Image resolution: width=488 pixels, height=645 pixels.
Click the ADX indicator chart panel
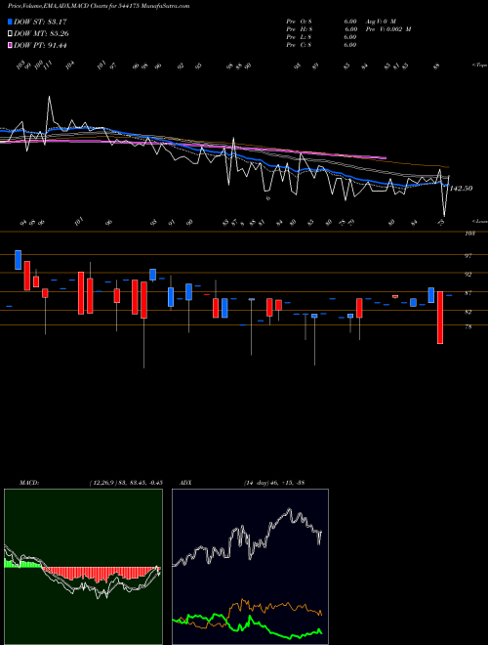[250, 567]
